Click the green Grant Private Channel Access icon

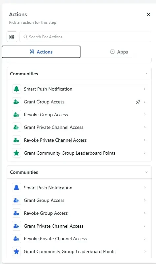pos(16,127)
